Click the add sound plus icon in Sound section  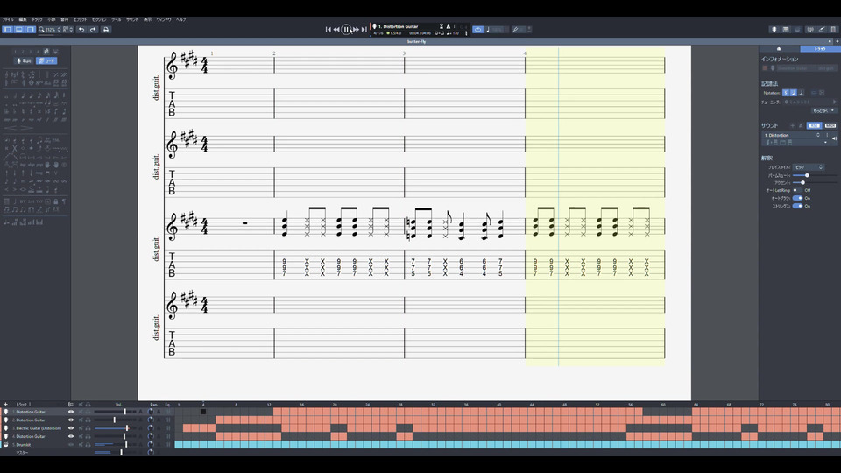click(x=792, y=125)
